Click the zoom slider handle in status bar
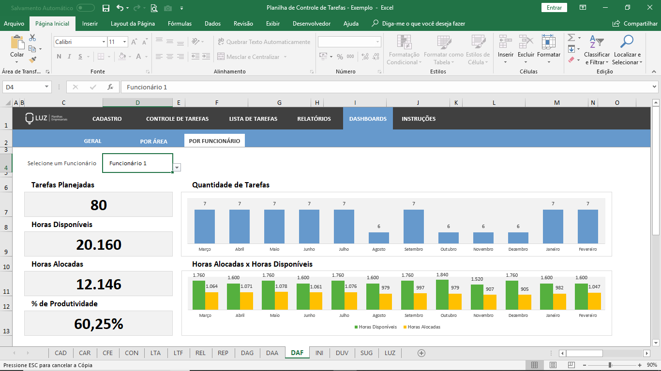 point(610,365)
